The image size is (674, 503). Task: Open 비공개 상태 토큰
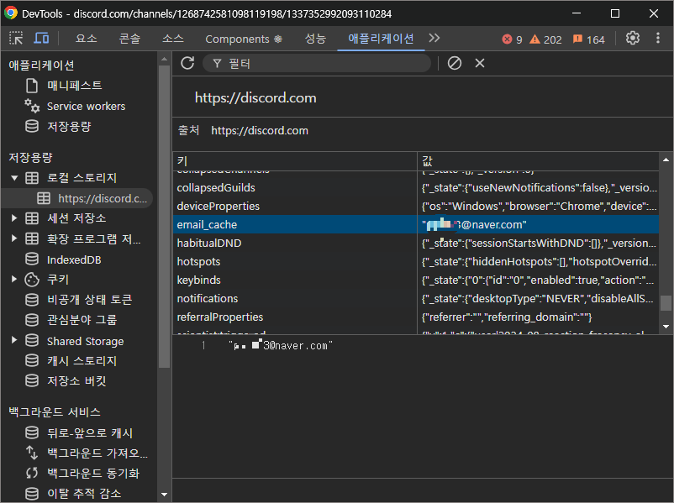pos(89,300)
